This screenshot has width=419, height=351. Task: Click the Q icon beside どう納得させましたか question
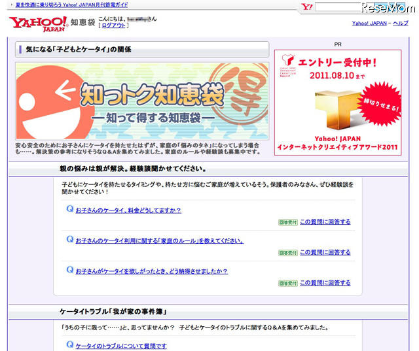click(70, 269)
